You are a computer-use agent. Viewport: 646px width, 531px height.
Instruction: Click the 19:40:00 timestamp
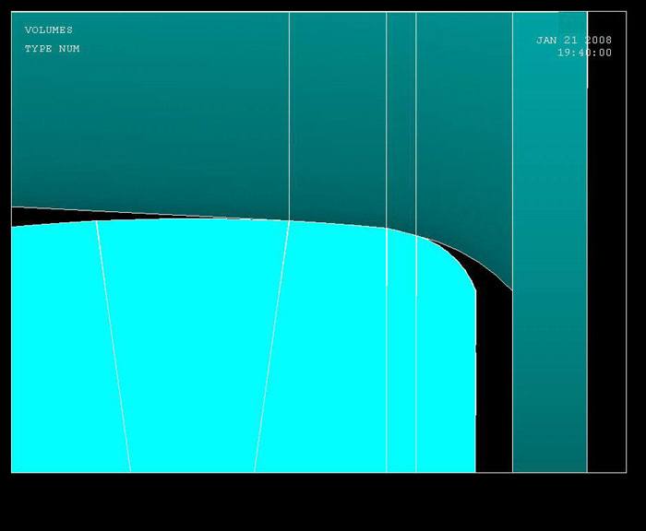click(584, 53)
